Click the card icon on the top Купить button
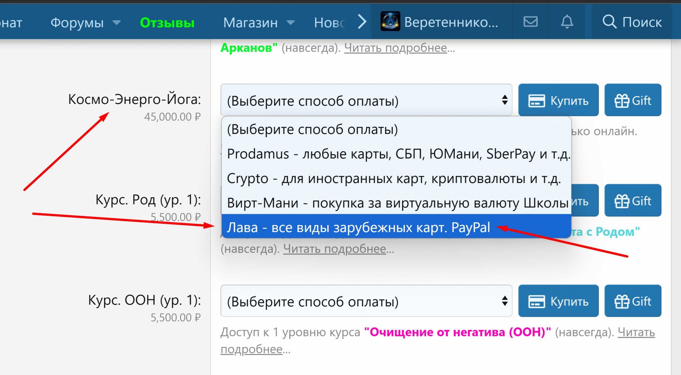This screenshot has width=681, height=375. pyautogui.click(x=537, y=100)
